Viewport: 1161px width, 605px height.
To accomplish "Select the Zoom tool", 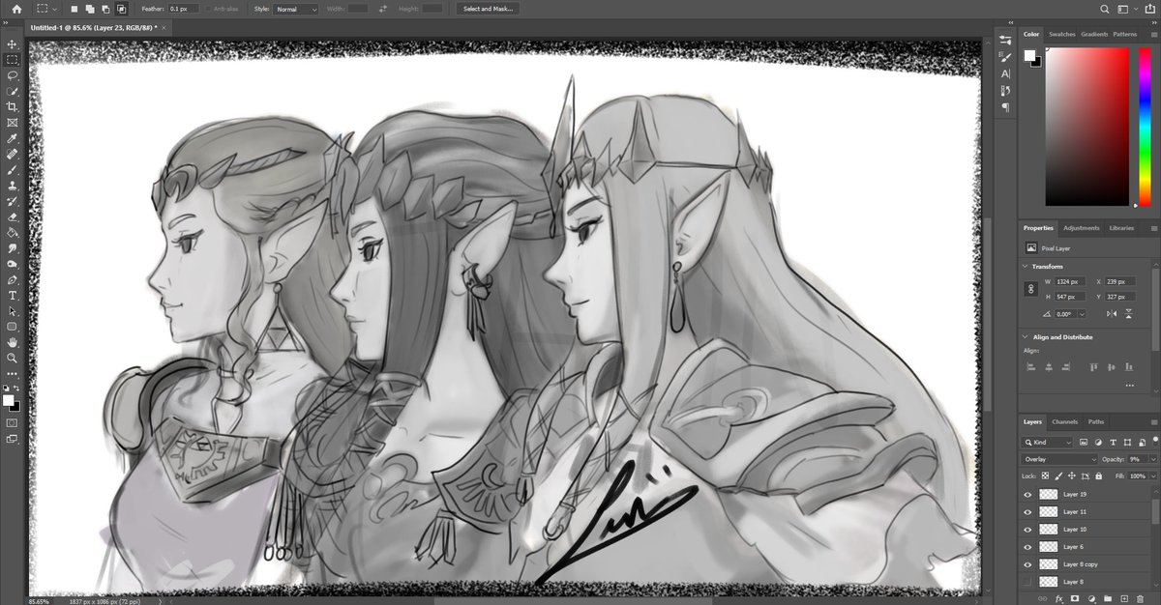I will [13, 358].
